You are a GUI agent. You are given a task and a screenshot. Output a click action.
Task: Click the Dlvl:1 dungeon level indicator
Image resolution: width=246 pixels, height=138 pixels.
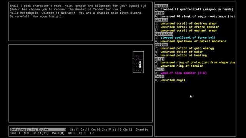[x=15, y=133]
